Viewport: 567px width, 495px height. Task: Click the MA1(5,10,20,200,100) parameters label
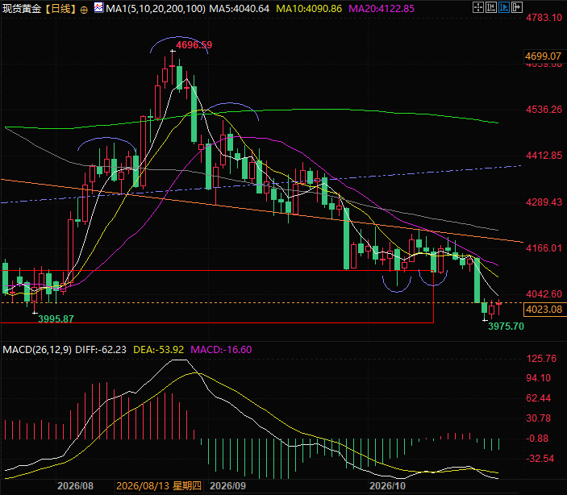pos(156,8)
